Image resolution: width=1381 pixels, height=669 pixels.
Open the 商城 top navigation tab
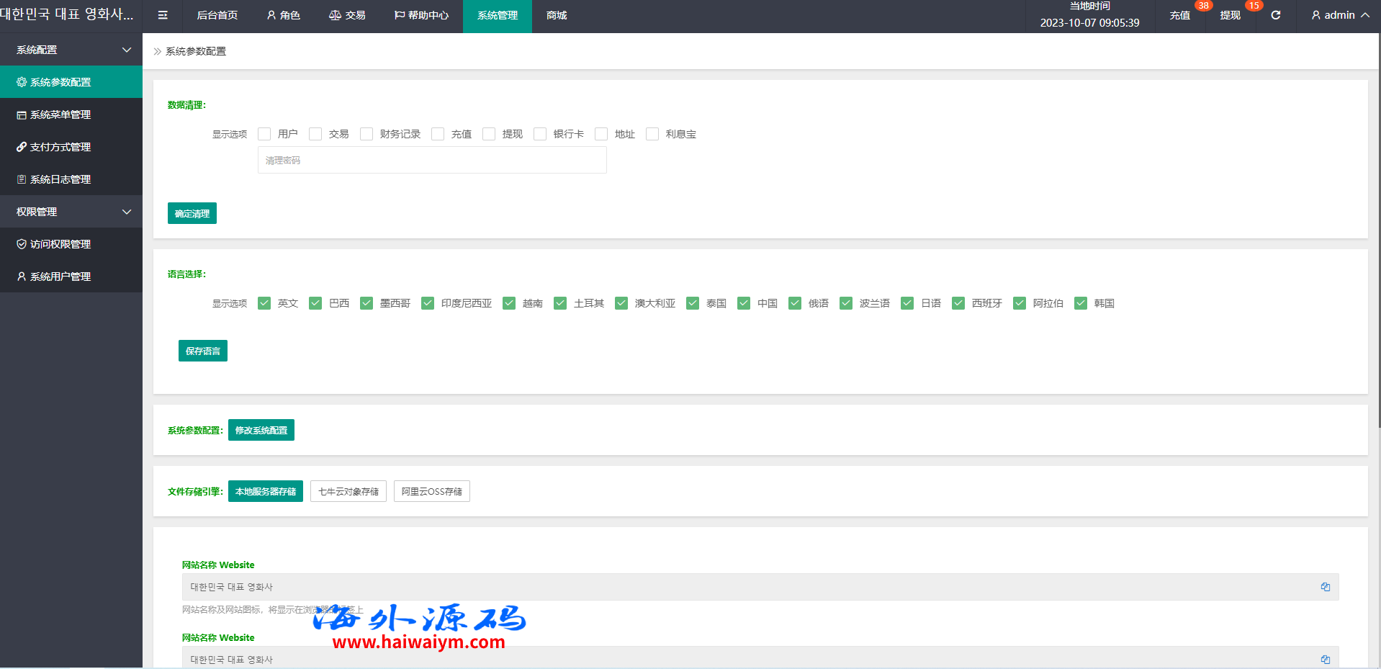557,15
